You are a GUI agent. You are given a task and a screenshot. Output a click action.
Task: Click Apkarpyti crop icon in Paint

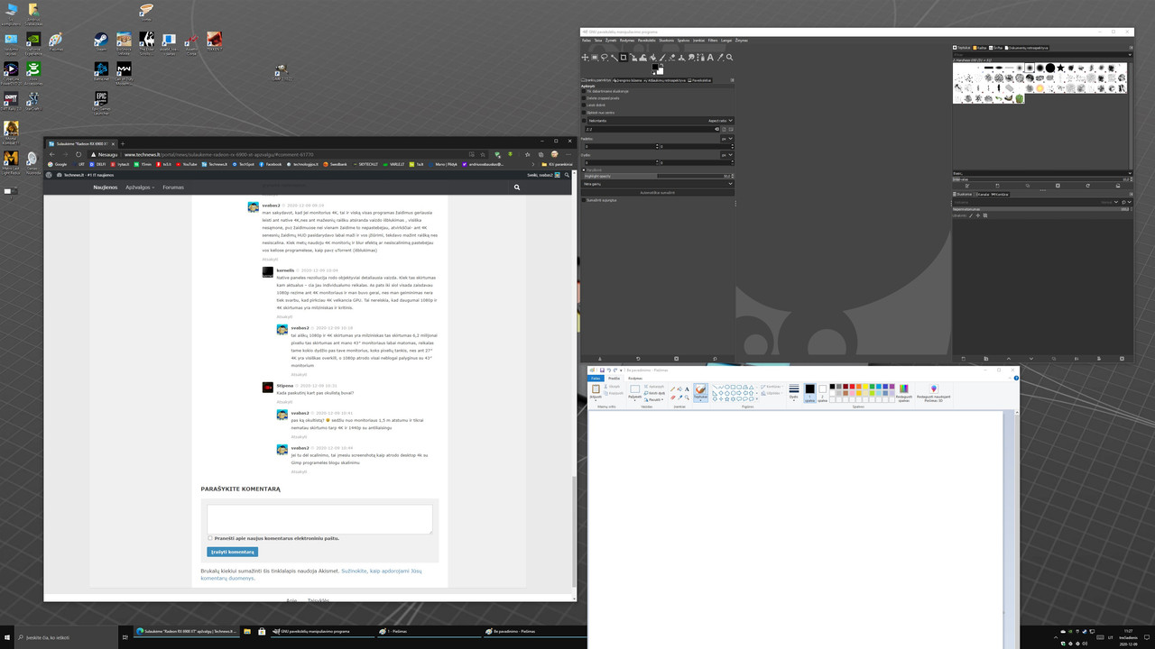[x=653, y=387]
